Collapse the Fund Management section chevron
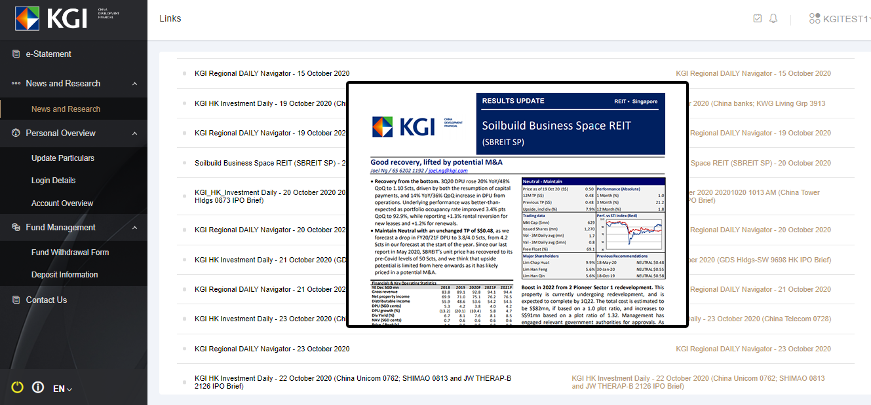This screenshot has width=871, height=405. click(134, 228)
